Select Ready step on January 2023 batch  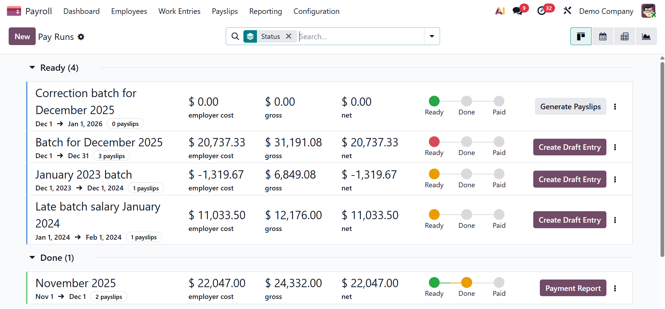[x=434, y=174]
